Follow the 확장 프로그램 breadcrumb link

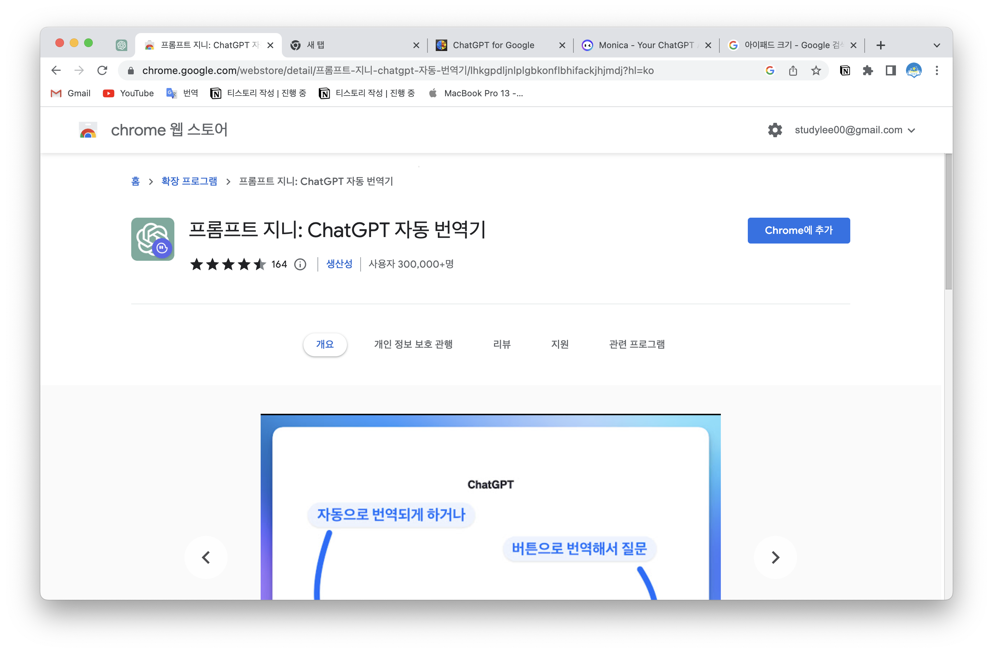click(x=189, y=181)
